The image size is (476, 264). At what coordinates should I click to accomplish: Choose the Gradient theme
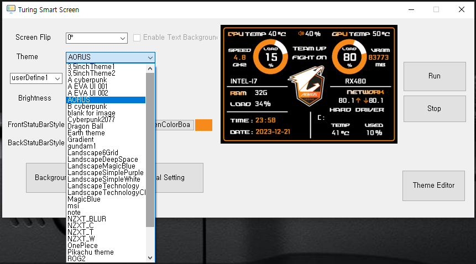[x=106, y=139]
